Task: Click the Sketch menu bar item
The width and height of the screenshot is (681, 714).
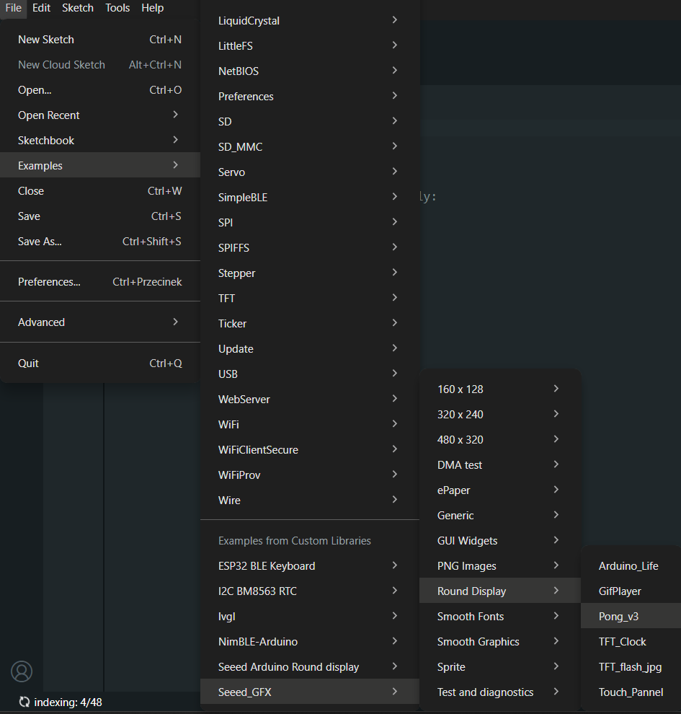Action: (x=78, y=8)
